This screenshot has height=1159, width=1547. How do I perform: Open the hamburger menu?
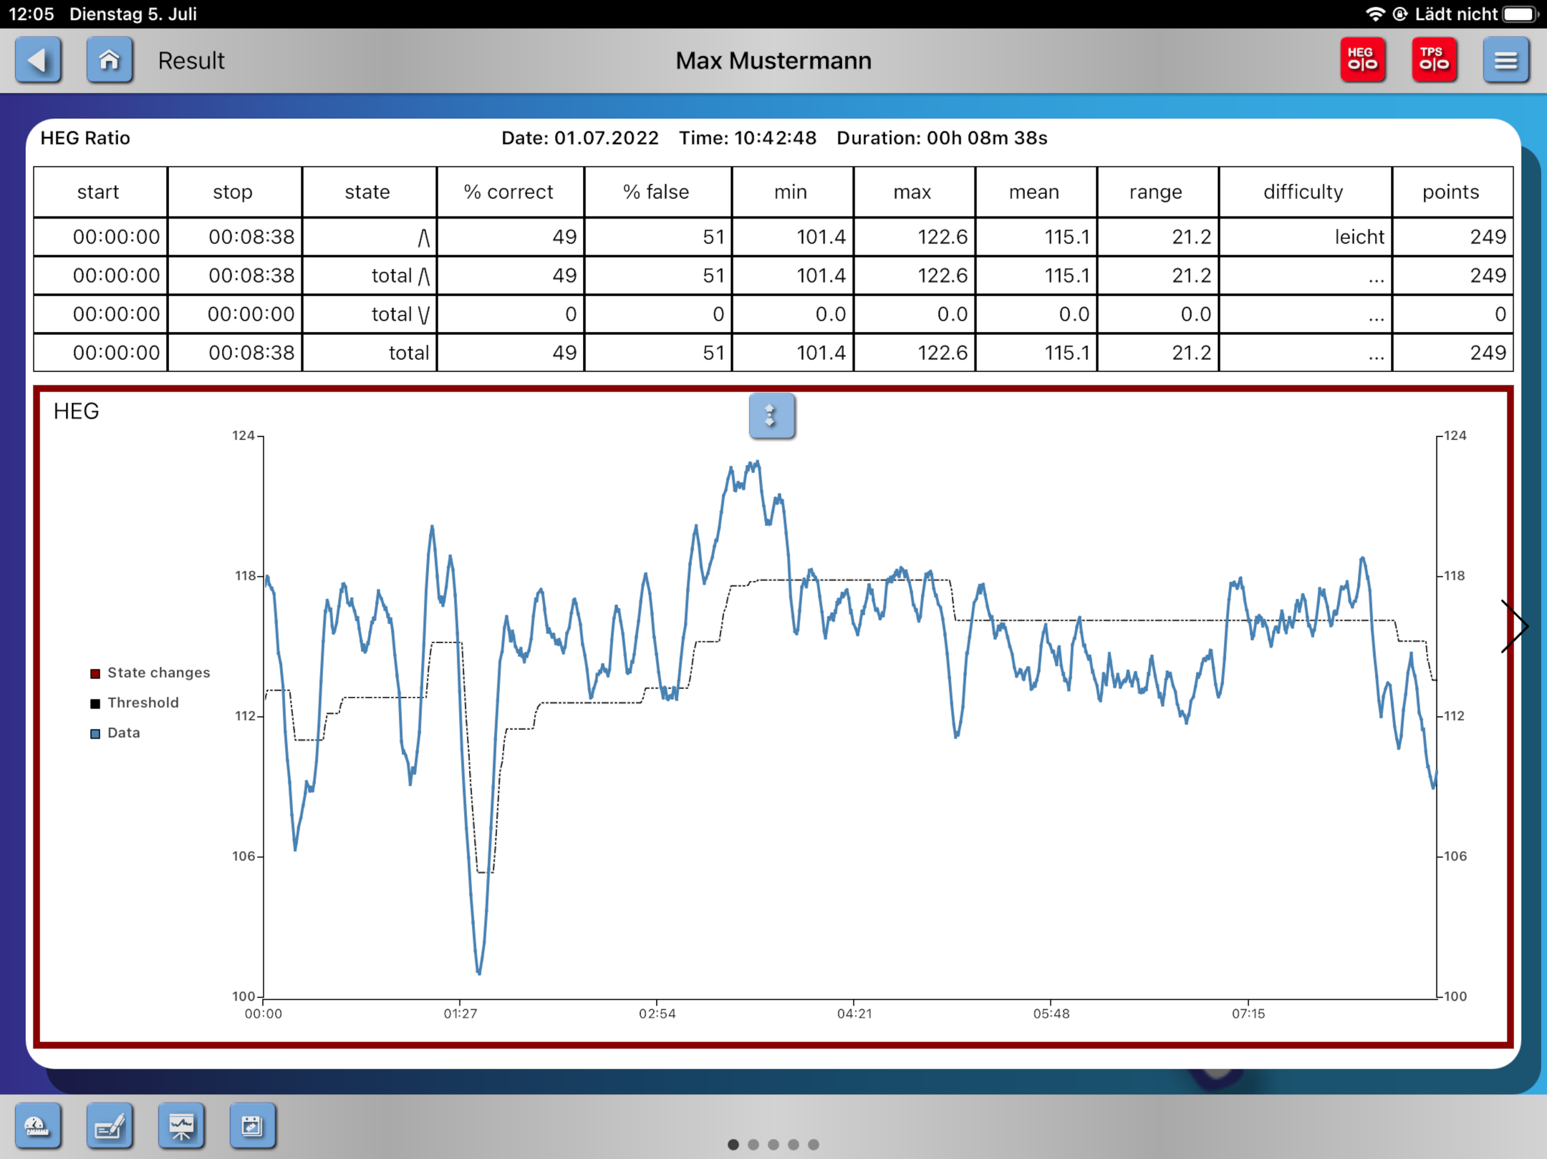tap(1505, 61)
